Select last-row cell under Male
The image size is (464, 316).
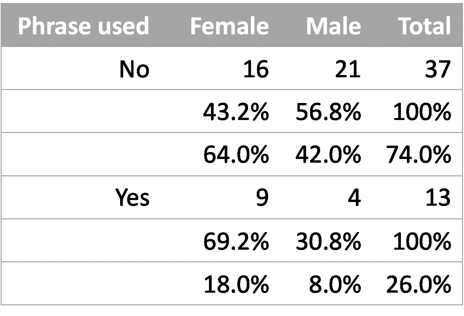click(x=333, y=283)
